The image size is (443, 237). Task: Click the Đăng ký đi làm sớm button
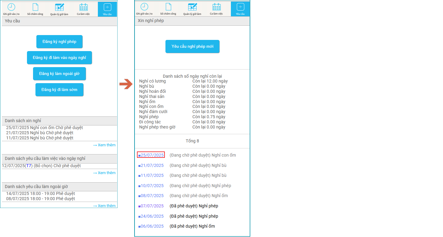(x=59, y=90)
